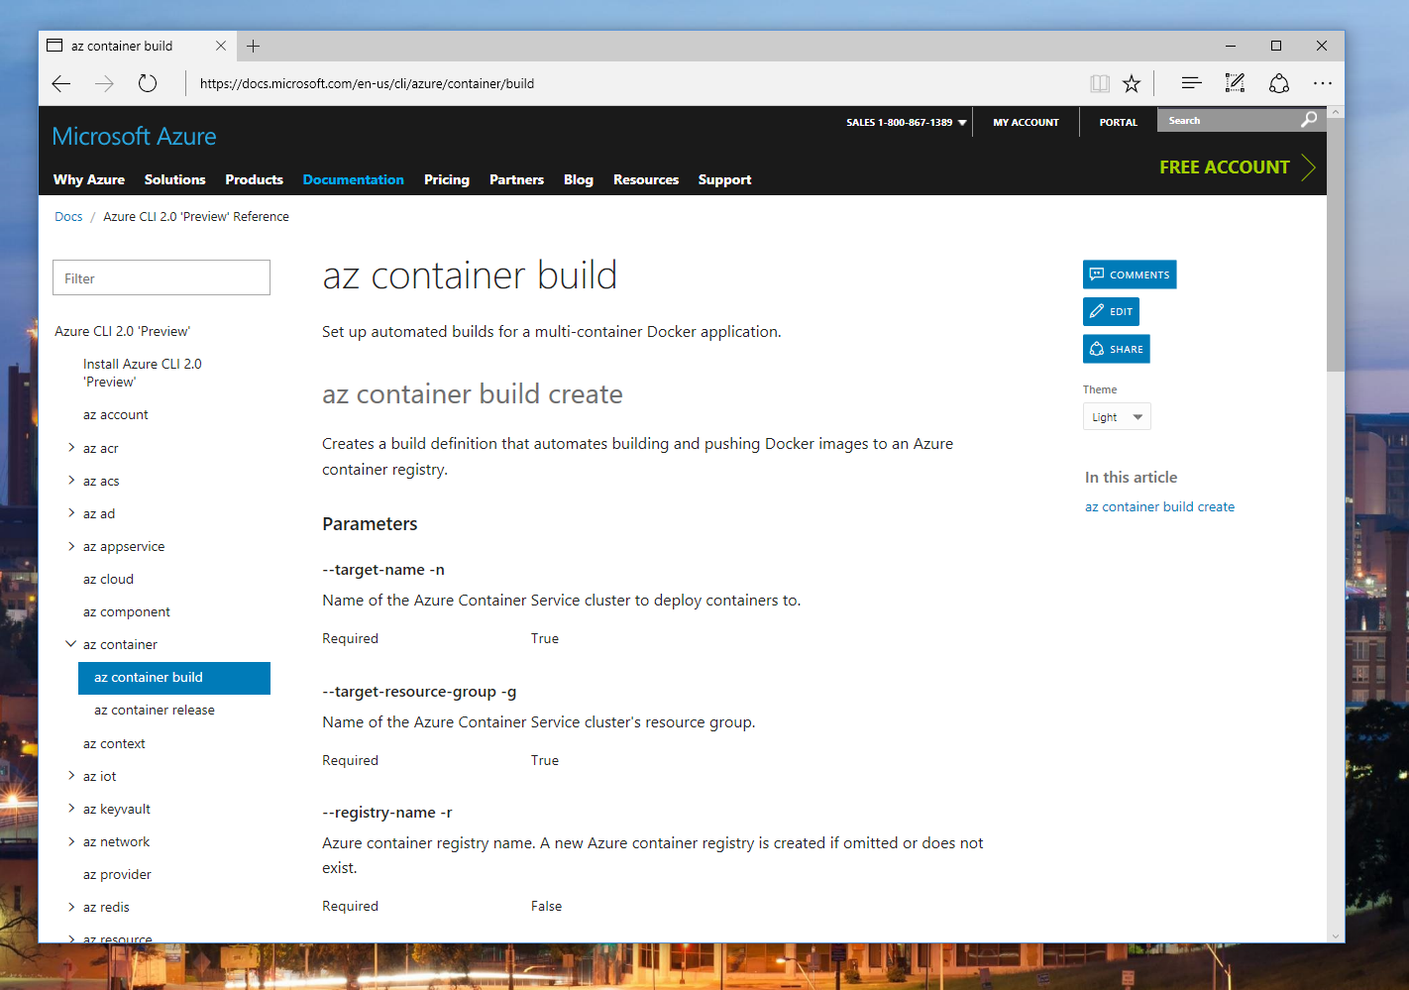Click the browser forward arrow
The image size is (1409, 990).
[x=104, y=84]
